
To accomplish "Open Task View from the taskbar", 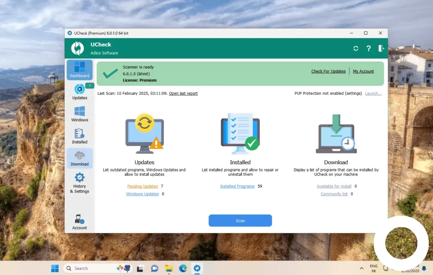I will pyautogui.click(x=140, y=268).
